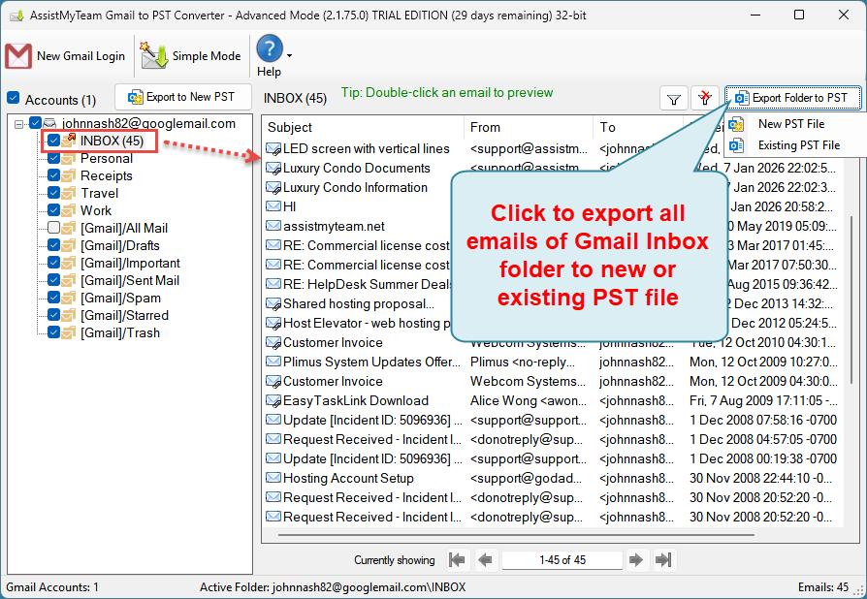Click the [Gmail]/Trash folder icon

tap(69, 332)
